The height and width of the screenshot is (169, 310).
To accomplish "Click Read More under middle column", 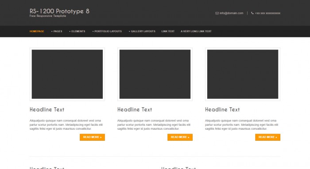I will point(180,137).
